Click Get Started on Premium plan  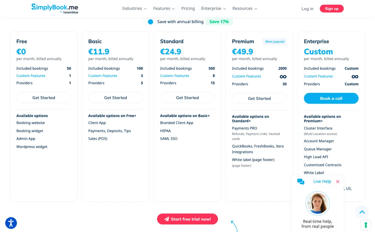(x=259, y=98)
